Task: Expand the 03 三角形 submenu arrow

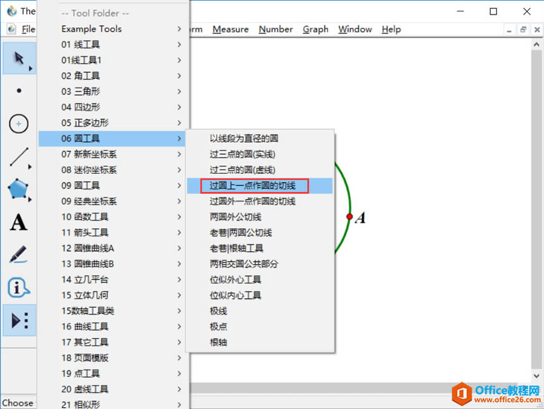Action: coord(179,91)
